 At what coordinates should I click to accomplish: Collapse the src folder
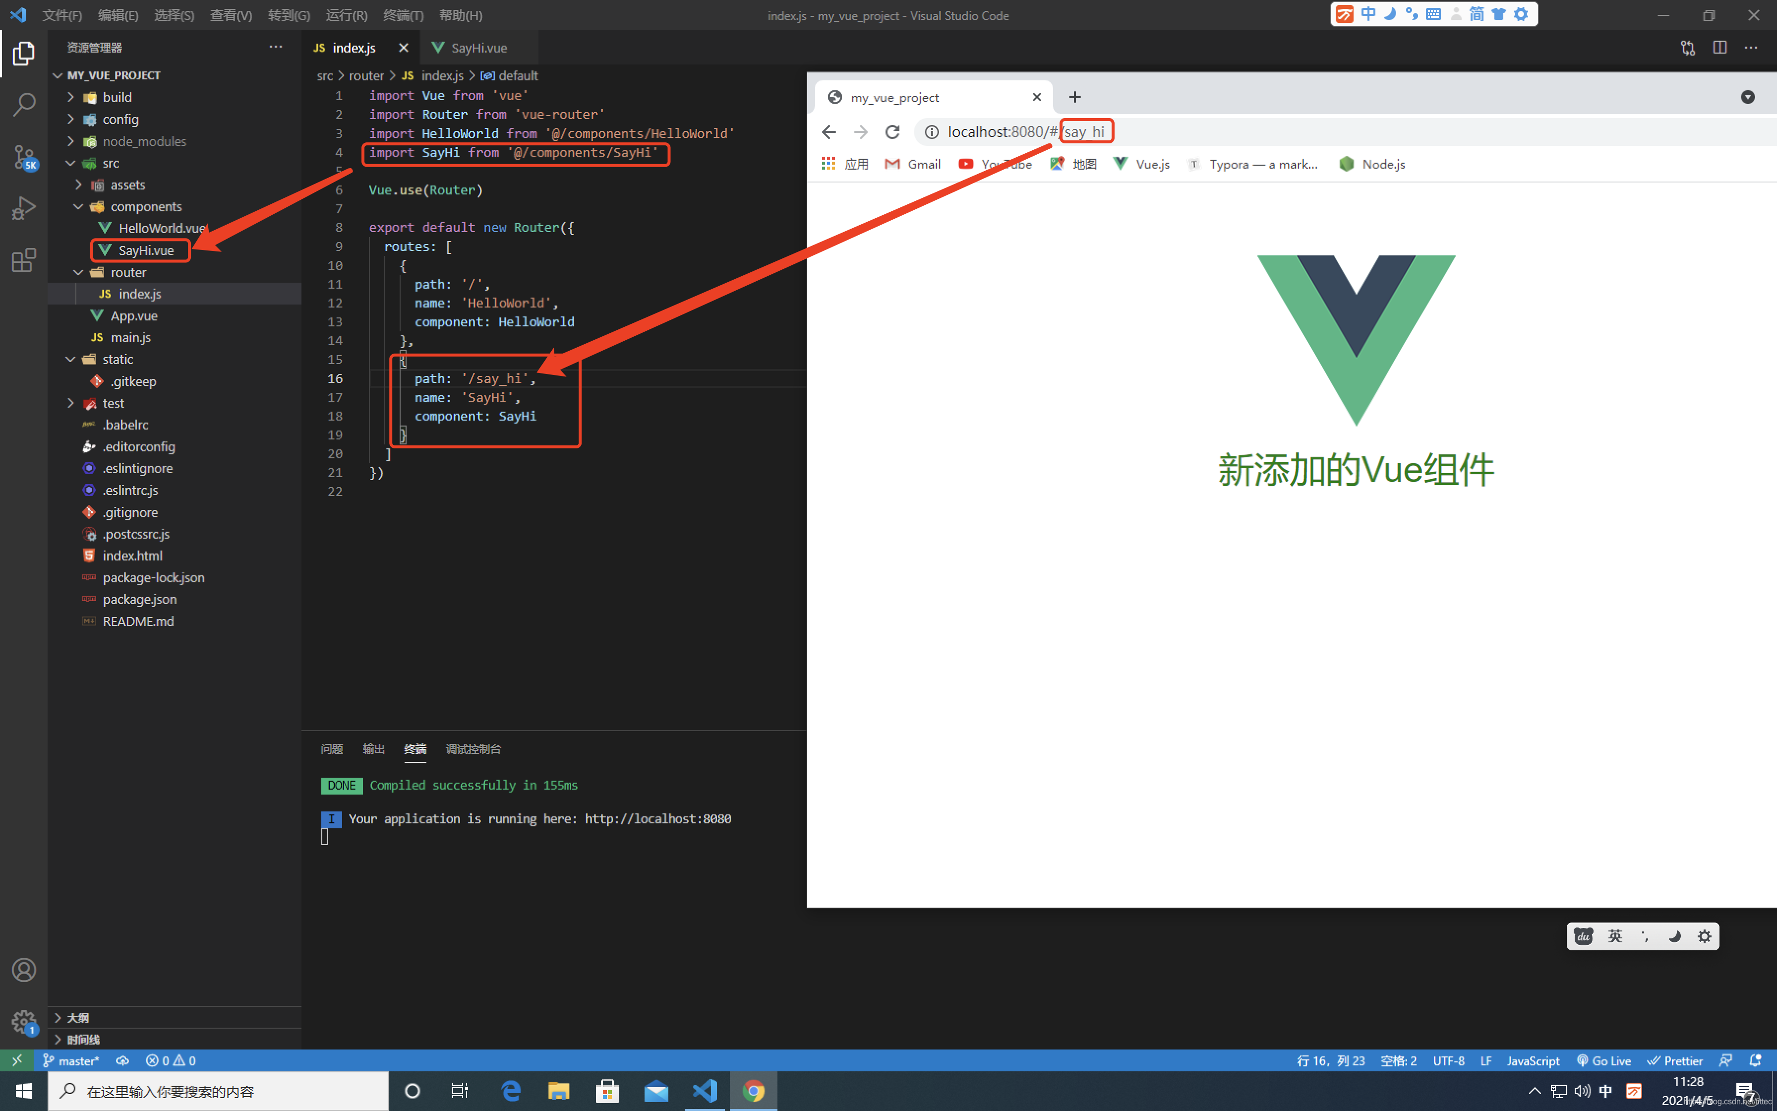[x=70, y=162]
